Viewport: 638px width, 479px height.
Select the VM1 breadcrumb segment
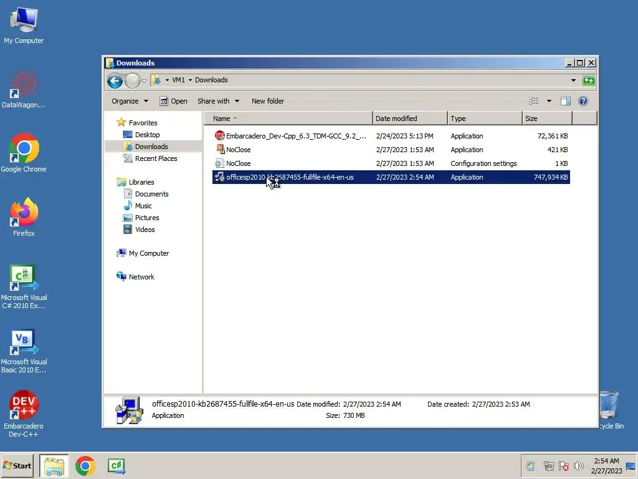pyautogui.click(x=178, y=80)
